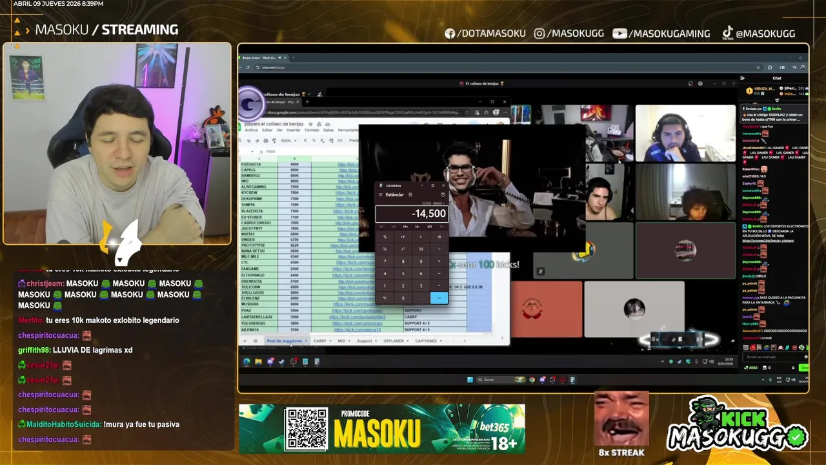
Task: Select the CAPITANES sheet tab
Action: (426, 341)
